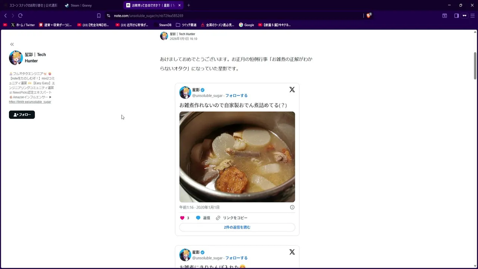The image size is (478, 269).
Task: Collapse the sidebar with double-chevron icon
Action: pyautogui.click(x=12, y=44)
